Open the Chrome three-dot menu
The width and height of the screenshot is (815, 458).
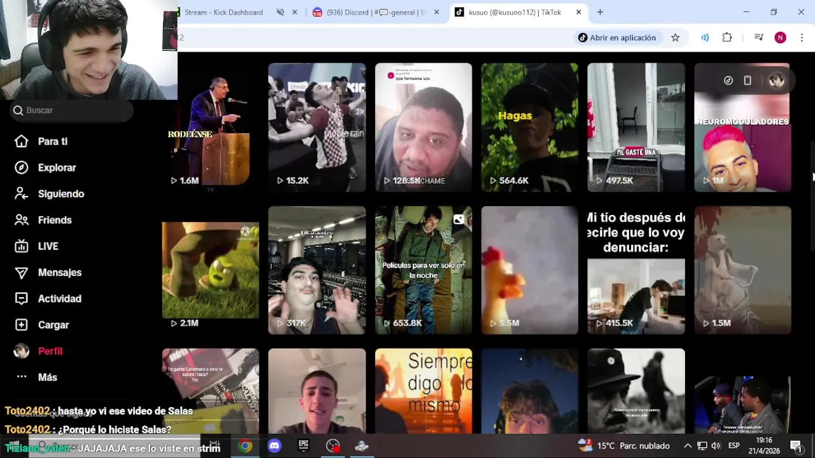tap(802, 38)
